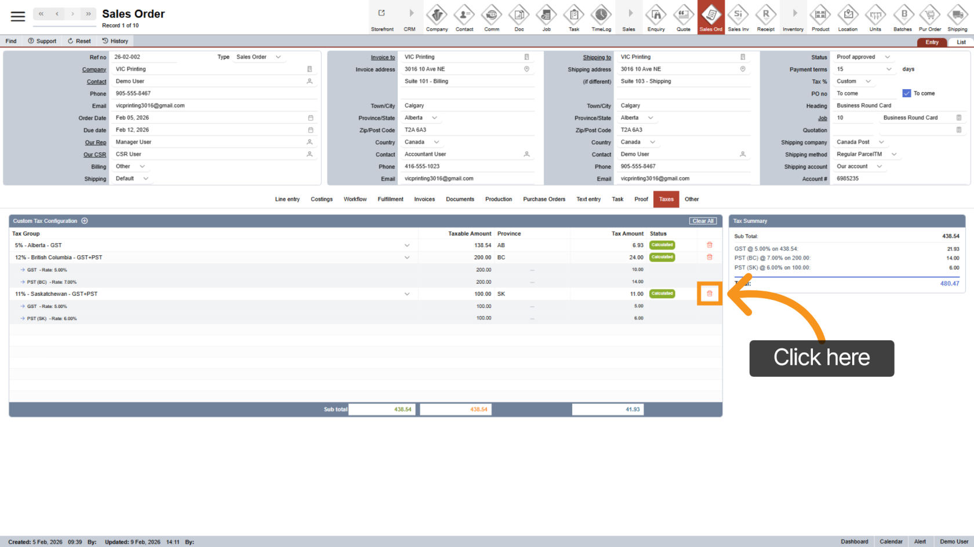
Task: Open the hamburger main menu
Action: pyautogui.click(x=18, y=16)
